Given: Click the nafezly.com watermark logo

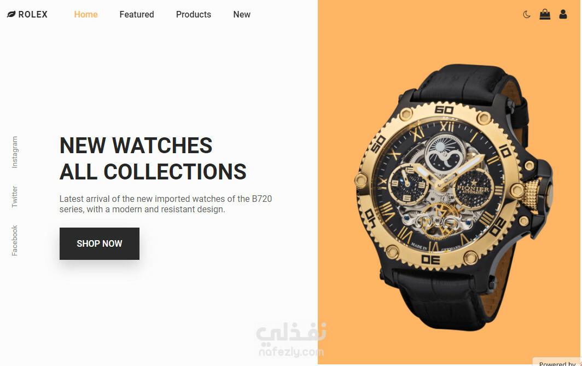Looking at the screenshot, I should click(x=292, y=339).
